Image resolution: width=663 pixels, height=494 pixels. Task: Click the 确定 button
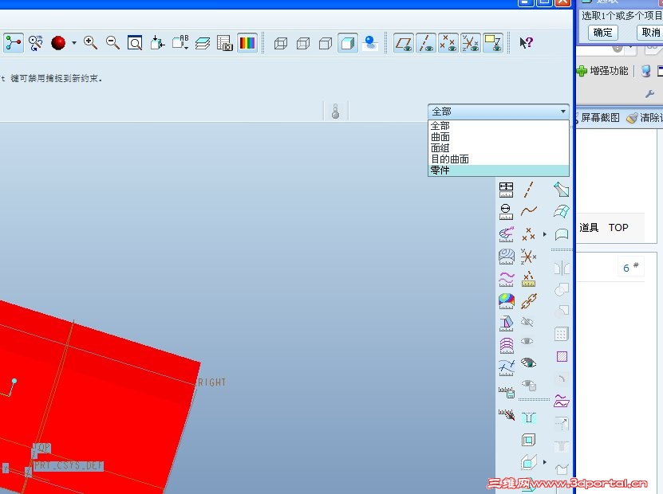point(602,33)
